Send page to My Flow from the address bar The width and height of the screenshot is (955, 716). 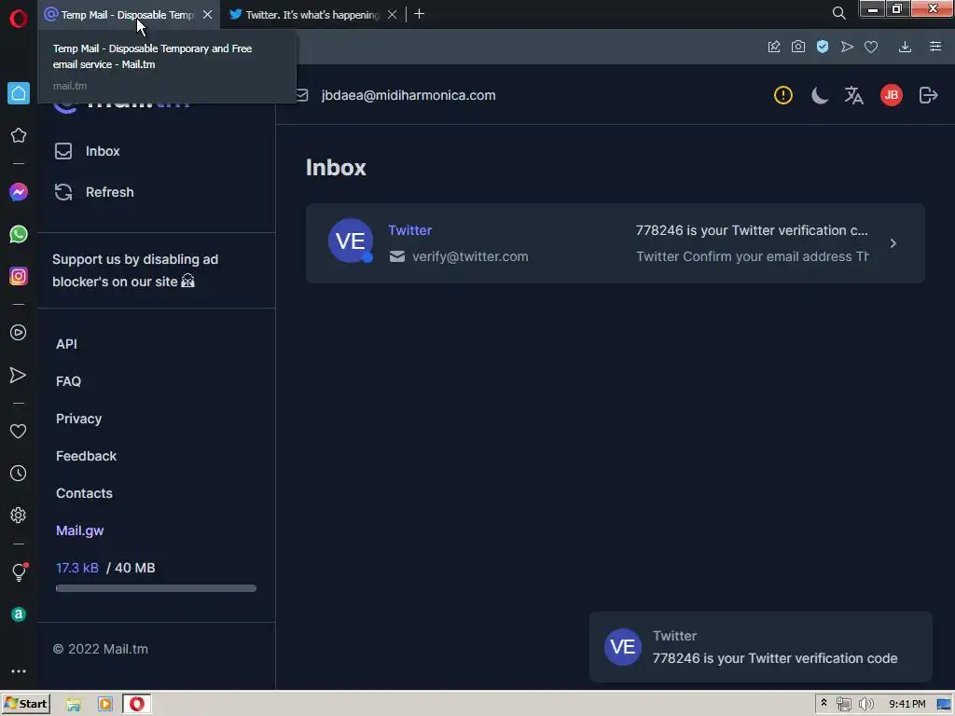(847, 47)
